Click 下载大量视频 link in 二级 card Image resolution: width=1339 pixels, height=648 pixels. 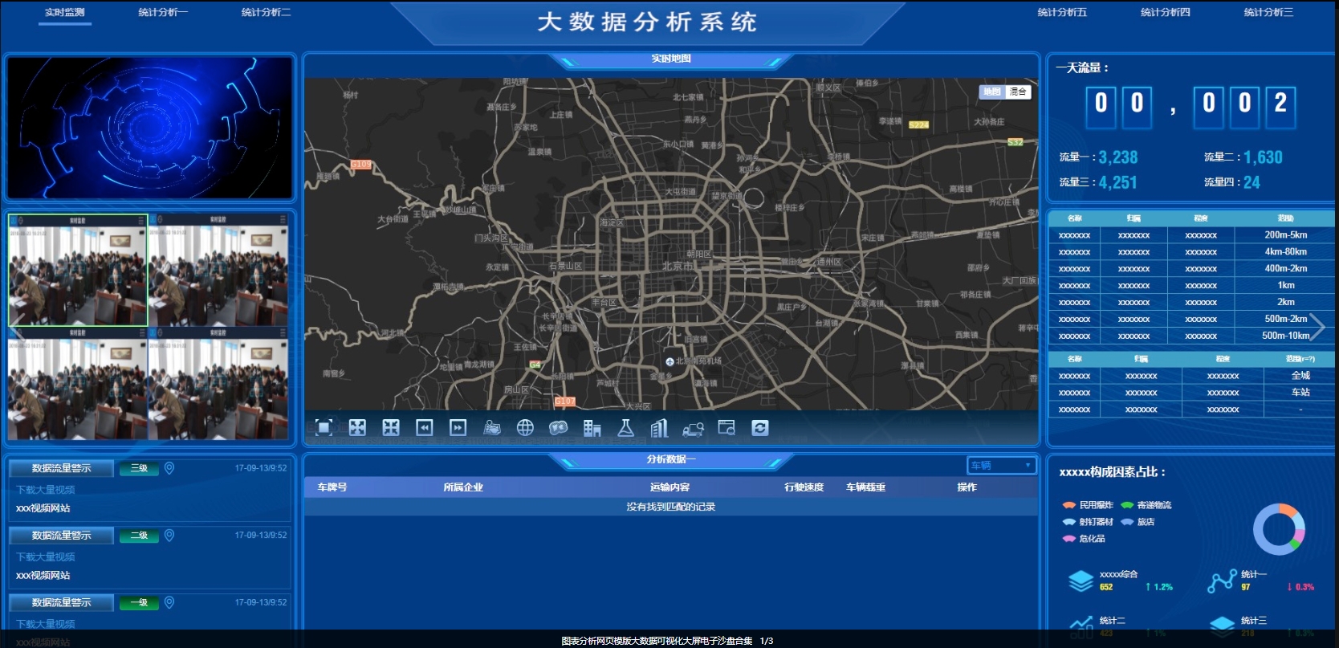(46, 557)
